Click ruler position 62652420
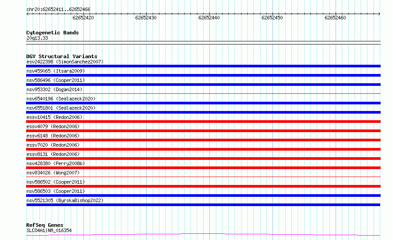 83,18
